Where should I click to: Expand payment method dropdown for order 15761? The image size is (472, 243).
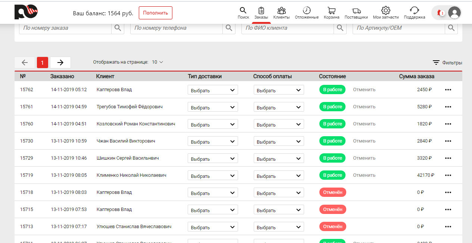click(279, 107)
